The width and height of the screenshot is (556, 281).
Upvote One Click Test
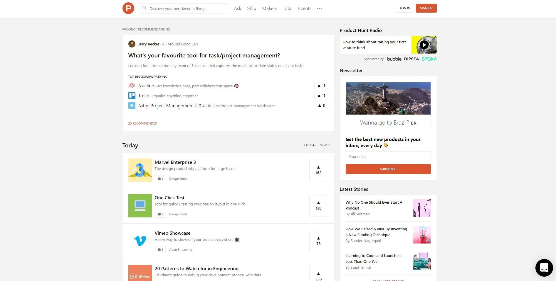(x=319, y=206)
